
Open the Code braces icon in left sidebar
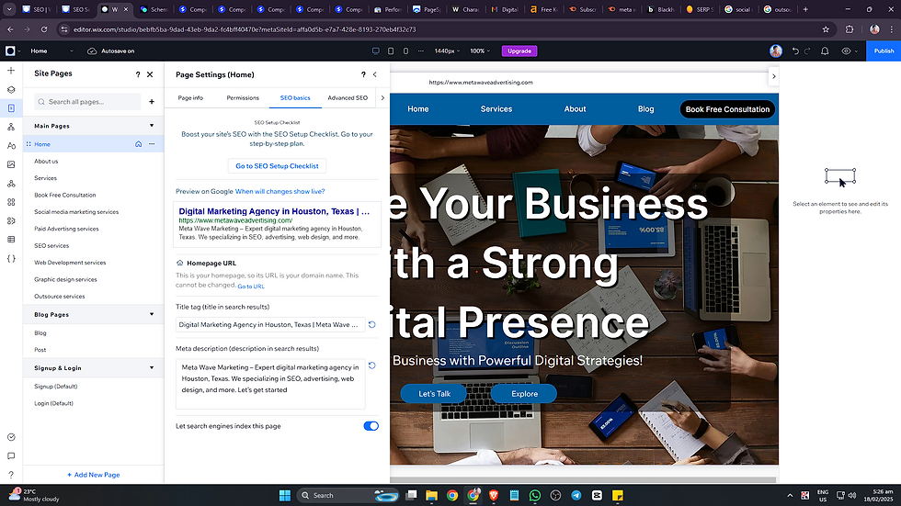point(11,258)
